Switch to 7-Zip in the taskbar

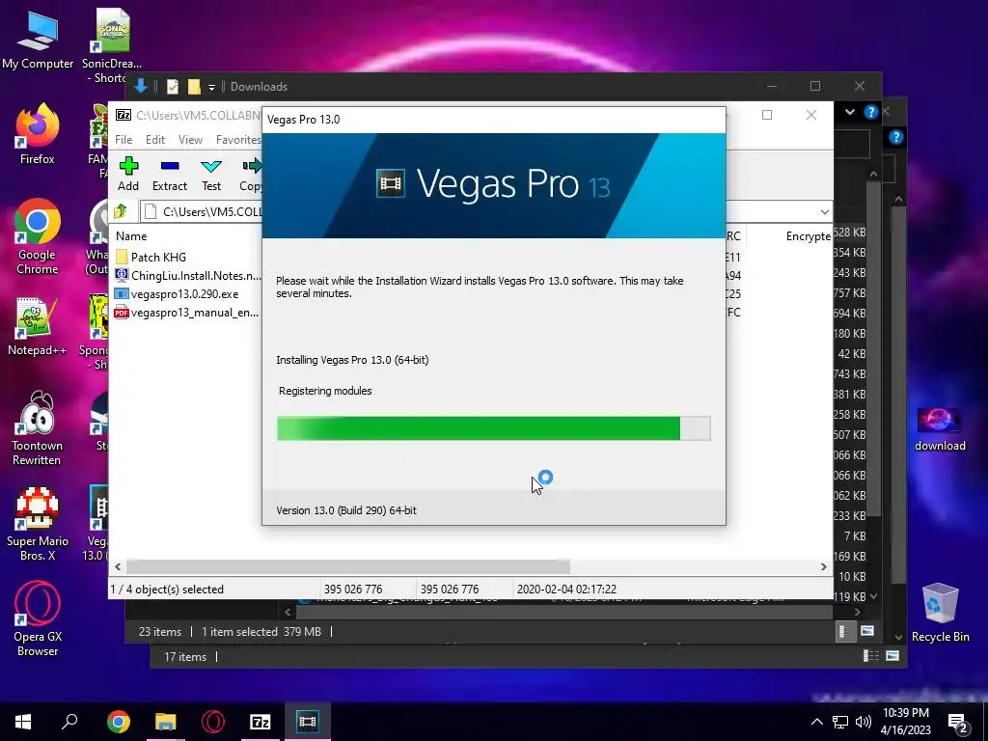(x=261, y=722)
